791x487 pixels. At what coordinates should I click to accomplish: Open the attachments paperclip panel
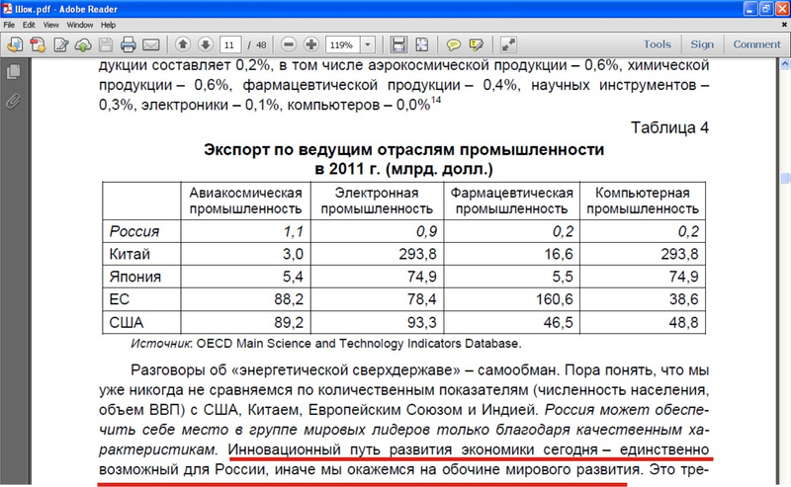coord(14,100)
